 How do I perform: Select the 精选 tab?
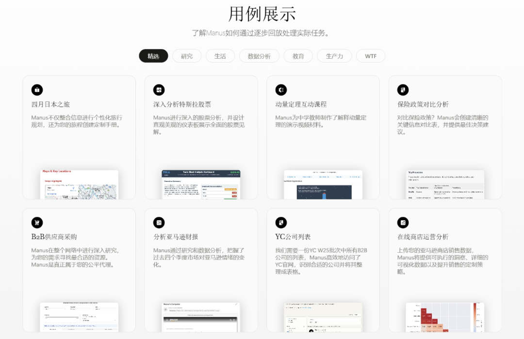point(153,56)
